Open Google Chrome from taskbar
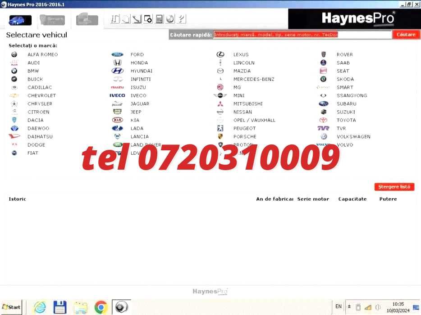 click(101, 307)
